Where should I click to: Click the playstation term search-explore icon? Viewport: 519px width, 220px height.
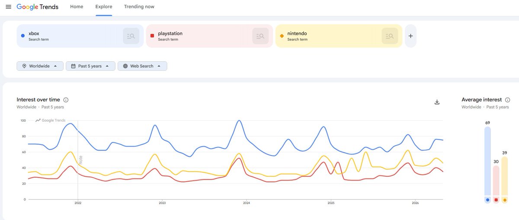260,36
